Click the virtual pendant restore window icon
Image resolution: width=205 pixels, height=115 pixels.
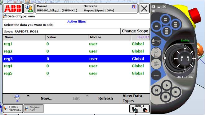pos(154,7)
